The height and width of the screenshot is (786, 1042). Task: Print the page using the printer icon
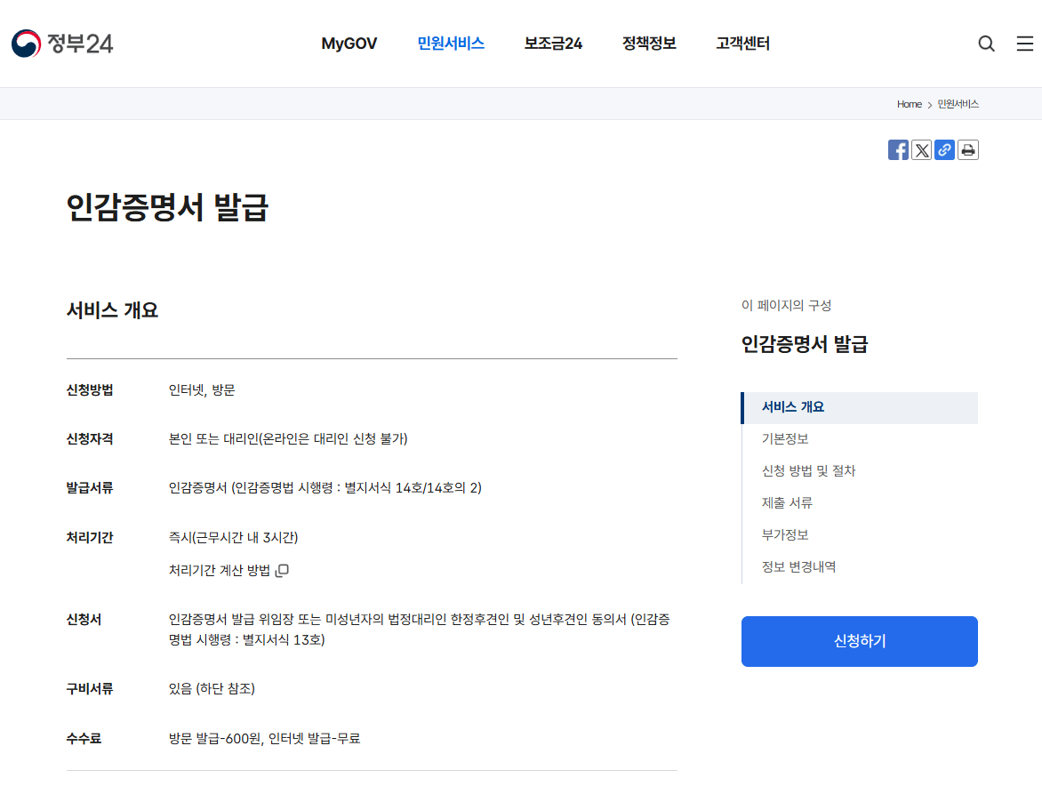click(967, 149)
